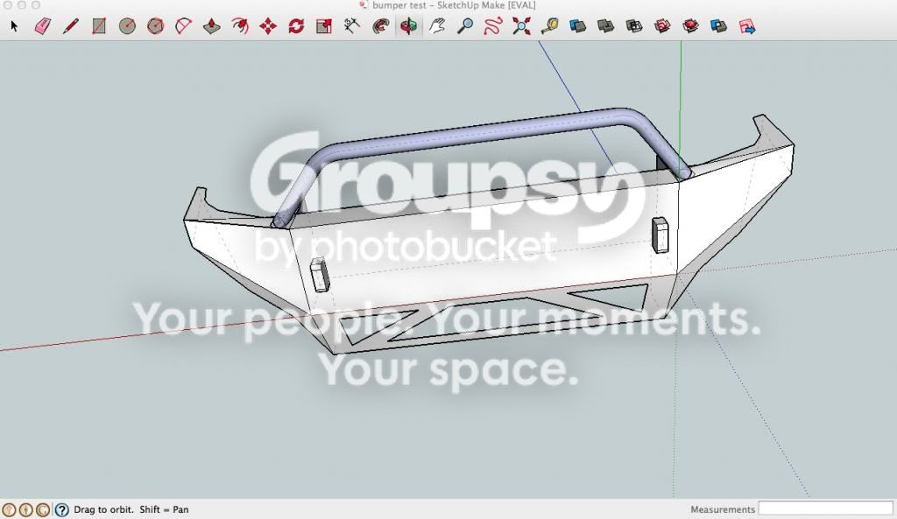Select the Zoom magnifier tool
The image size is (897, 519).
tap(465, 26)
